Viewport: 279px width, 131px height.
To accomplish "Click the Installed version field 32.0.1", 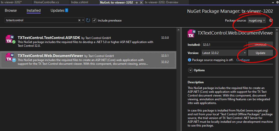I will (x=224, y=45).
